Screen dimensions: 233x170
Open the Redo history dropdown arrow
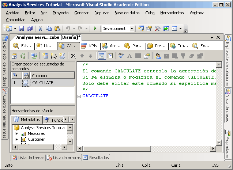click(x=86, y=29)
